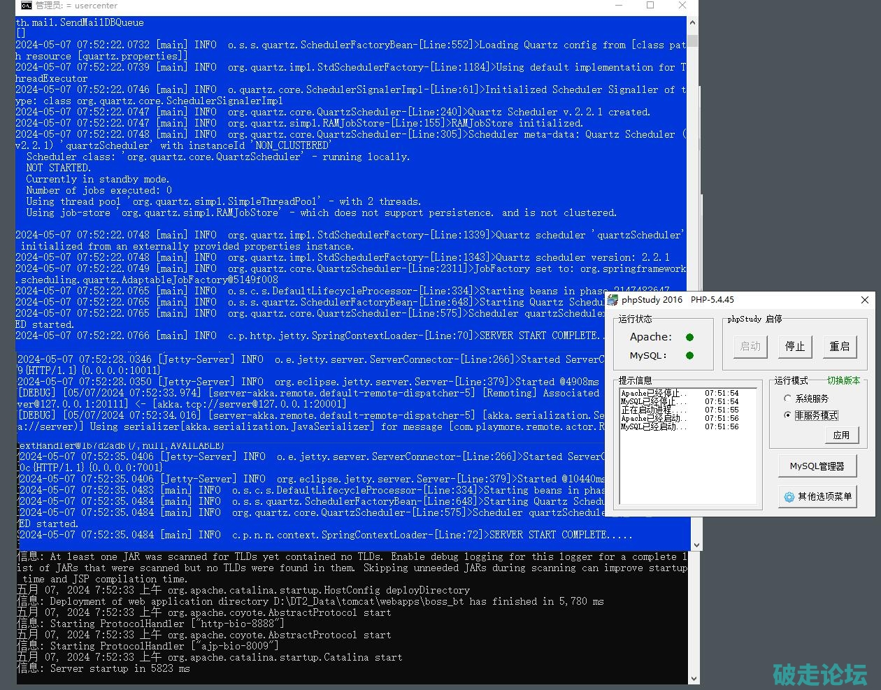This screenshot has width=881, height=690.
Task: Open the MySQL管理器 menu
Action: point(817,466)
